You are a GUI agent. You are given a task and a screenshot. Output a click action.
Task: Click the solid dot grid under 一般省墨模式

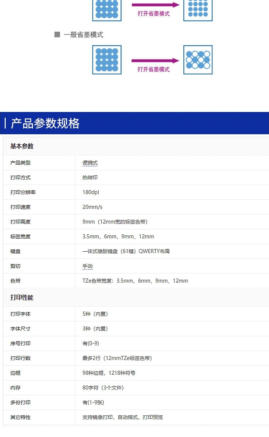(x=107, y=60)
